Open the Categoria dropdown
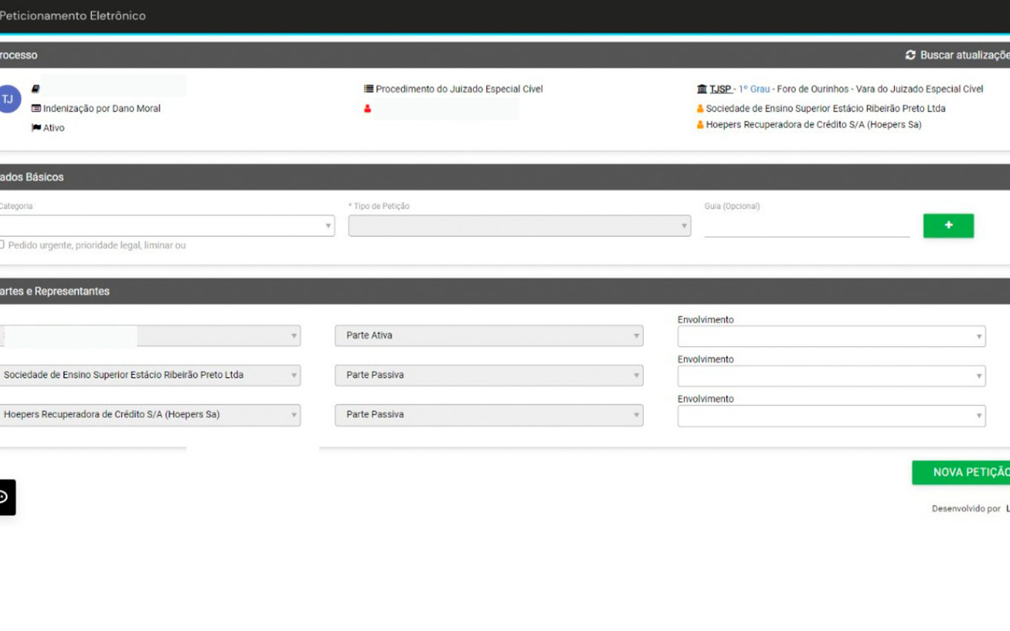Image resolution: width=1010 pixels, height=631 pixels. click(x=167, y=226)
